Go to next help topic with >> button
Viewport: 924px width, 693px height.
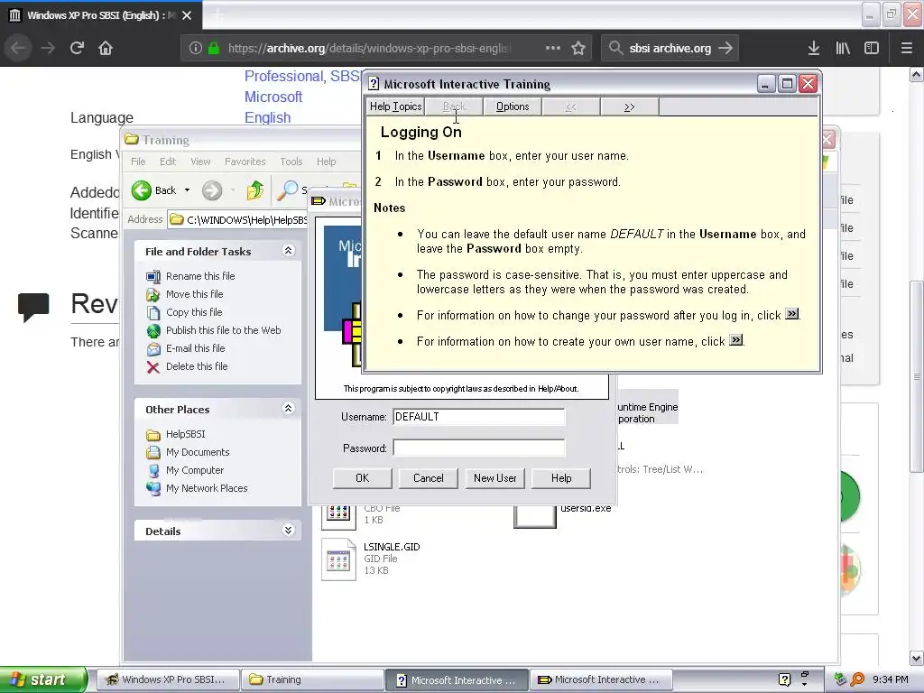click(629, 107)
